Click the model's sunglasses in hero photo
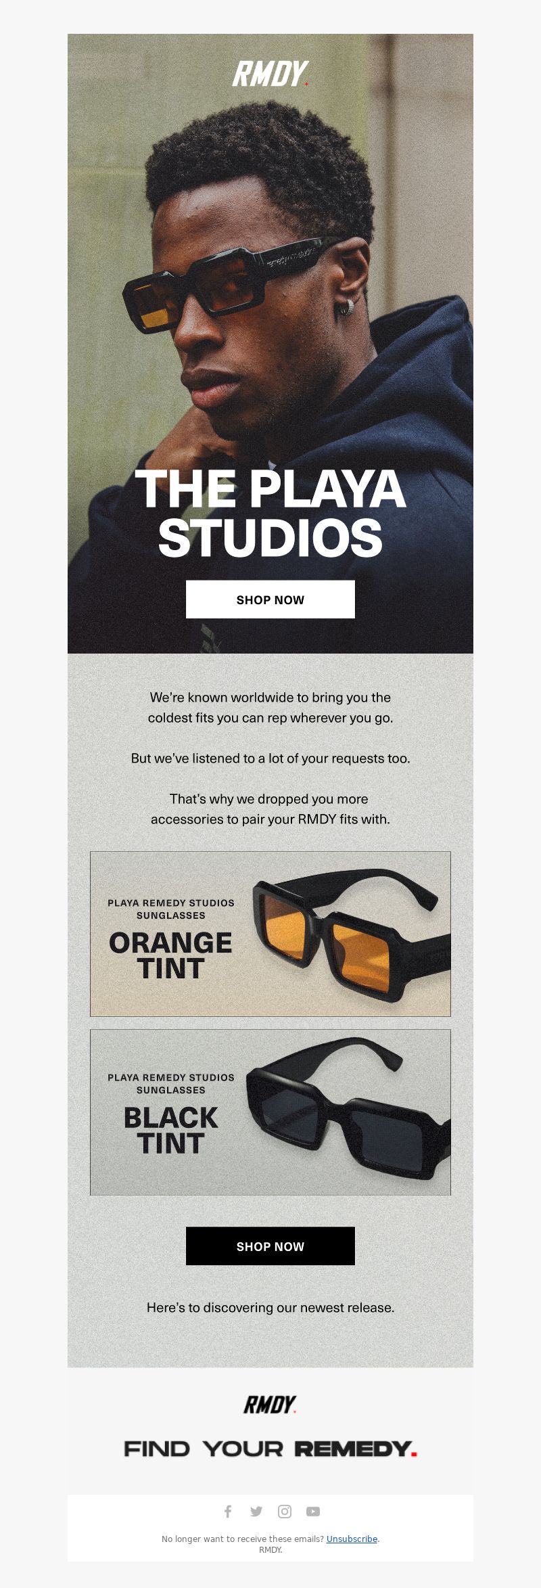541x1588 pixels. (x=223, y=279)
